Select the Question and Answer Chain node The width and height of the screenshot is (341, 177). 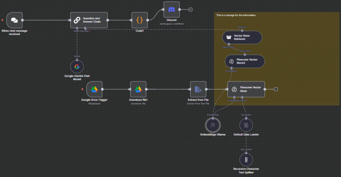pos(89,20)
